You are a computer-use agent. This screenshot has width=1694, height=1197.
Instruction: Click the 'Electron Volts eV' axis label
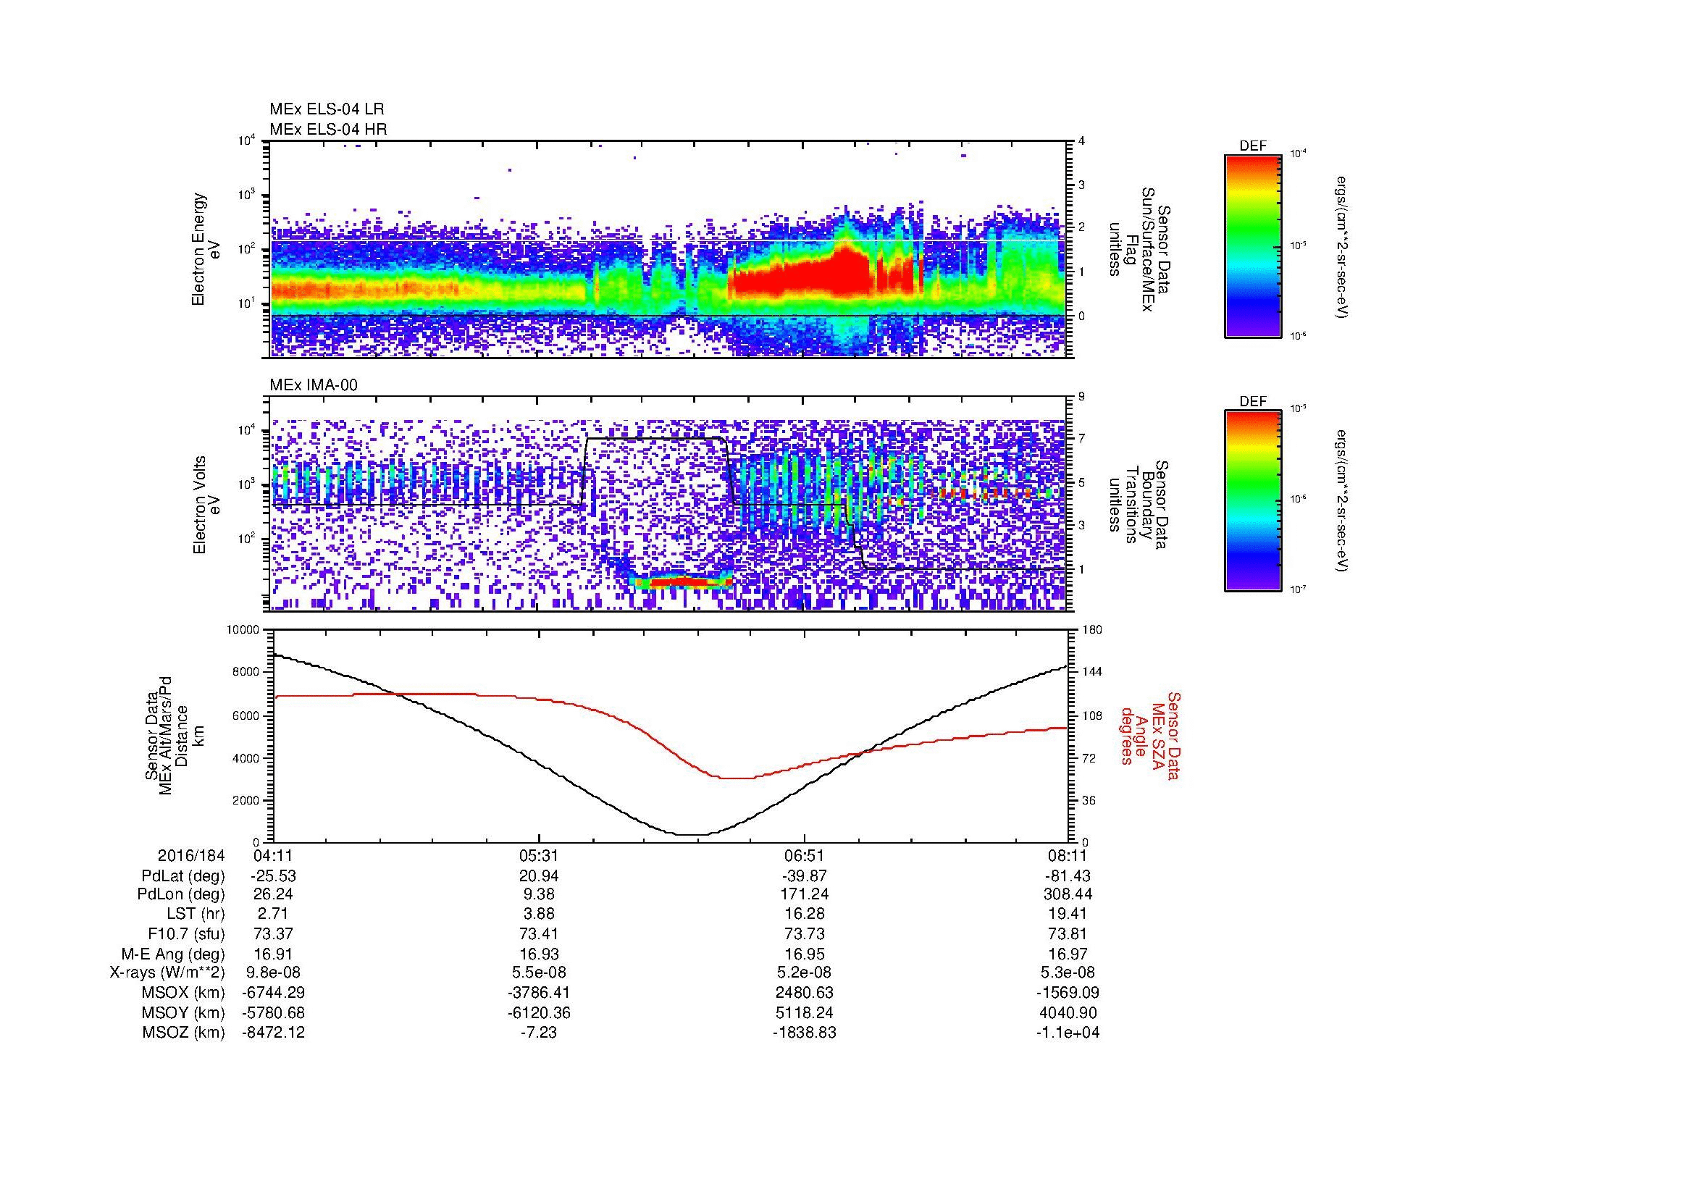[206, 505]
